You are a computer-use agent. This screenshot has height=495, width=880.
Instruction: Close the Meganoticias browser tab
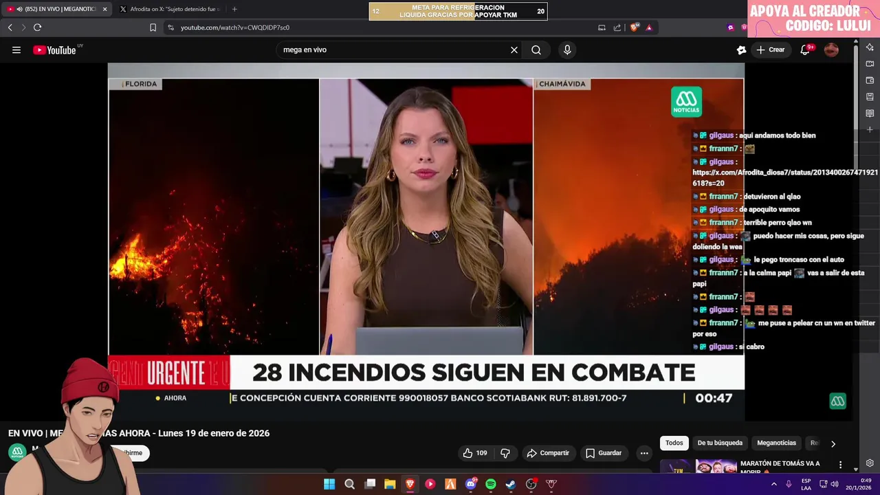tap(104, 9)
